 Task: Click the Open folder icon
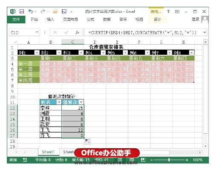(x=55, y=11)
